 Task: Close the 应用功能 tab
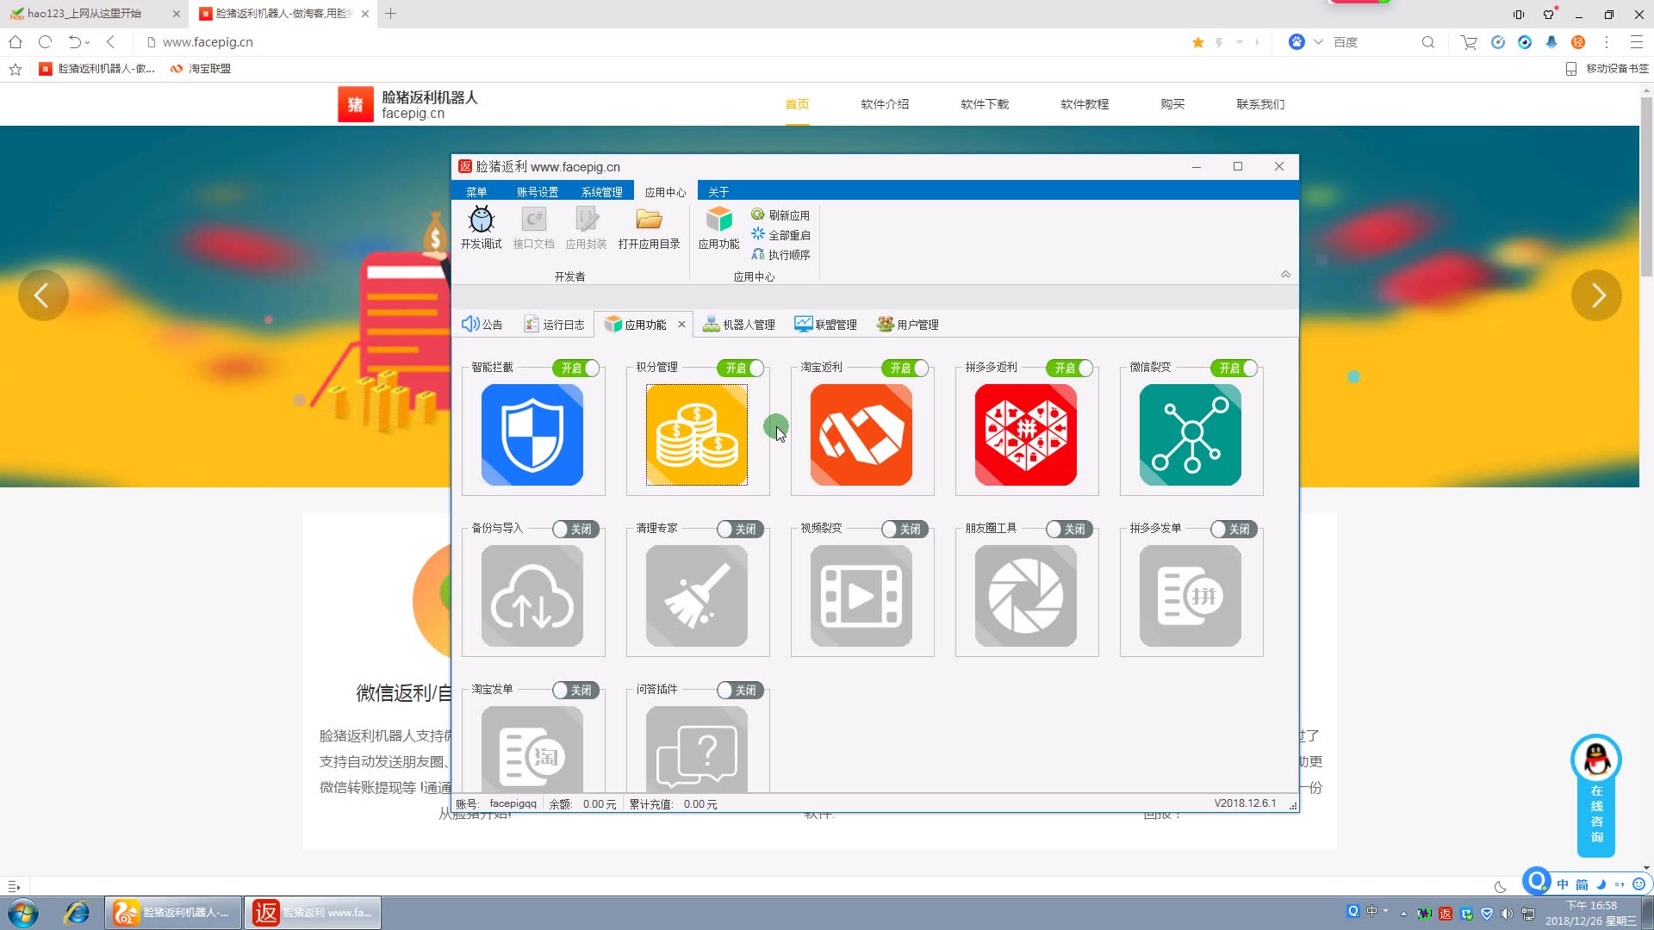(x=681, y=324)
